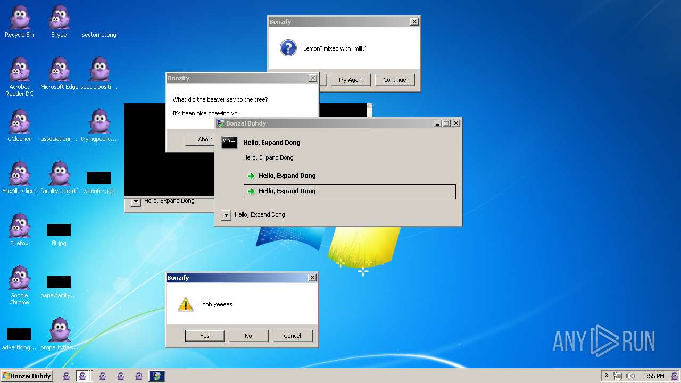Select the Firefox desktop shortcut
This screenshot has width=681, height=383.
[19, 230]
